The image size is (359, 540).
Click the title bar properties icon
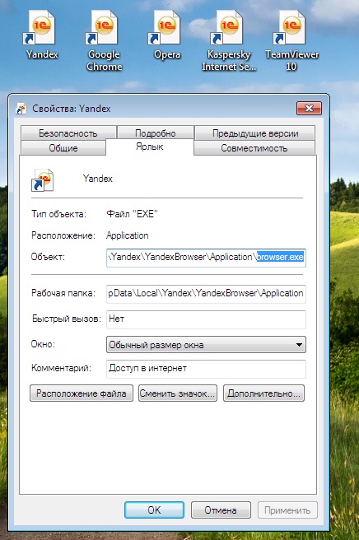21,109
